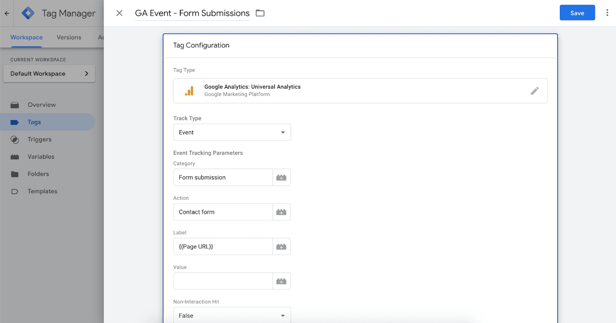Open the folder icon next to tag name
Screen dimensions: 616x323
point(260,13)
